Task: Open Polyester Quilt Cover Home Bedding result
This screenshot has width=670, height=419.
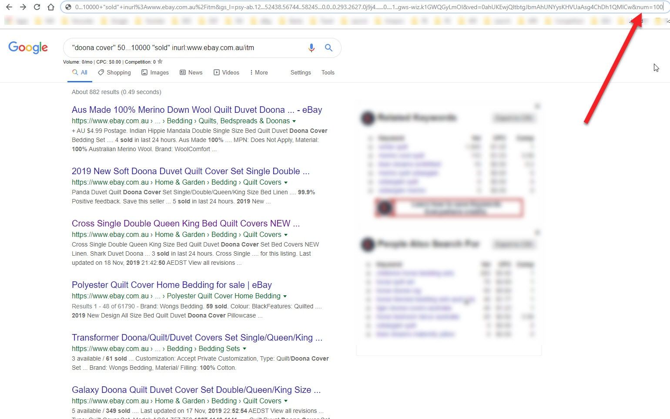Action: pos(172,285)
